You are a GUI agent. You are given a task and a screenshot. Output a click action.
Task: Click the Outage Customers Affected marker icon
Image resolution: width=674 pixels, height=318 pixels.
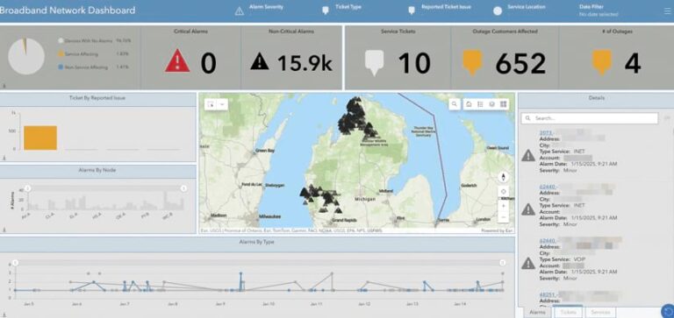pyautogui.click(x=472, y=63)
